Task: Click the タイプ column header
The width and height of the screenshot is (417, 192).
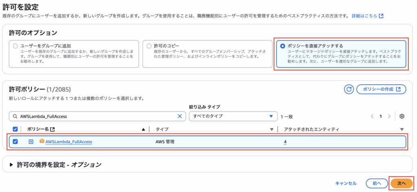Action: (x=162, y=129)
